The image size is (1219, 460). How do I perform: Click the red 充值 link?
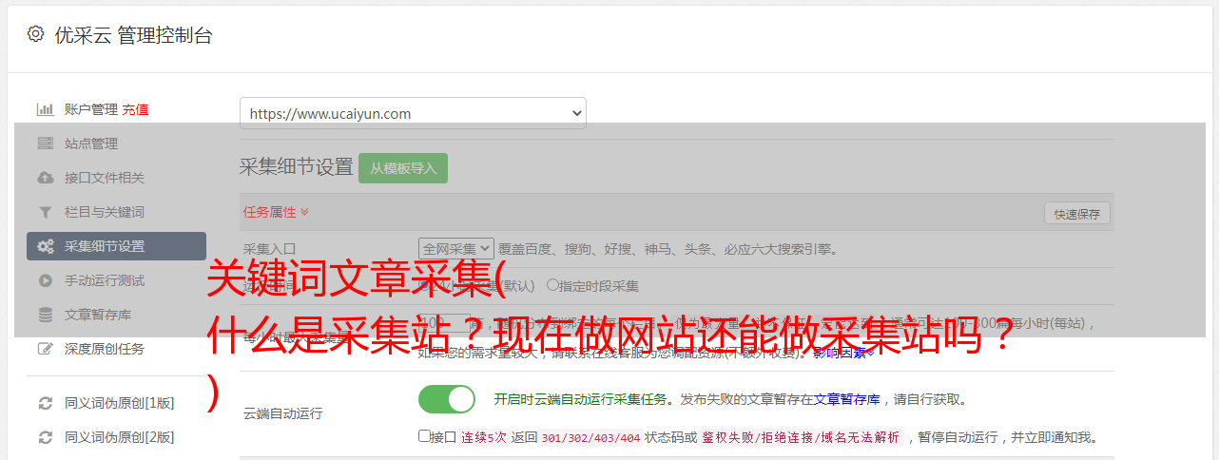click(135, 109)
